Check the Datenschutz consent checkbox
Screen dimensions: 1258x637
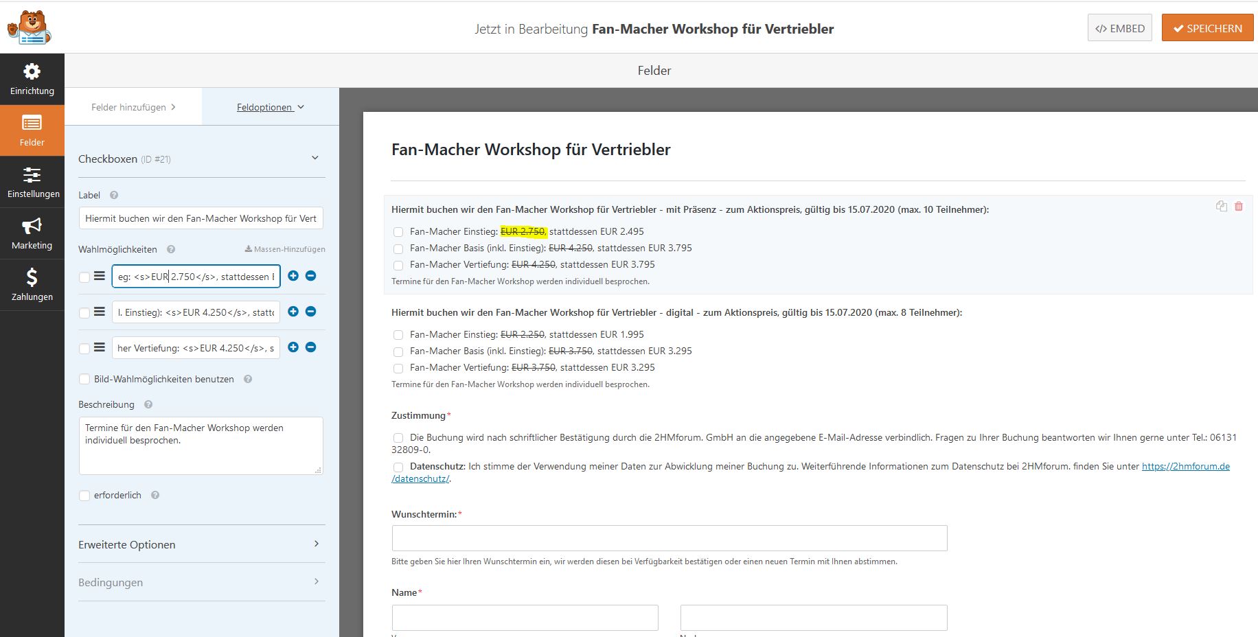coord(398,467)
